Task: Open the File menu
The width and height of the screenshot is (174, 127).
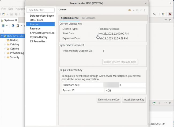Action: point(3,9)
